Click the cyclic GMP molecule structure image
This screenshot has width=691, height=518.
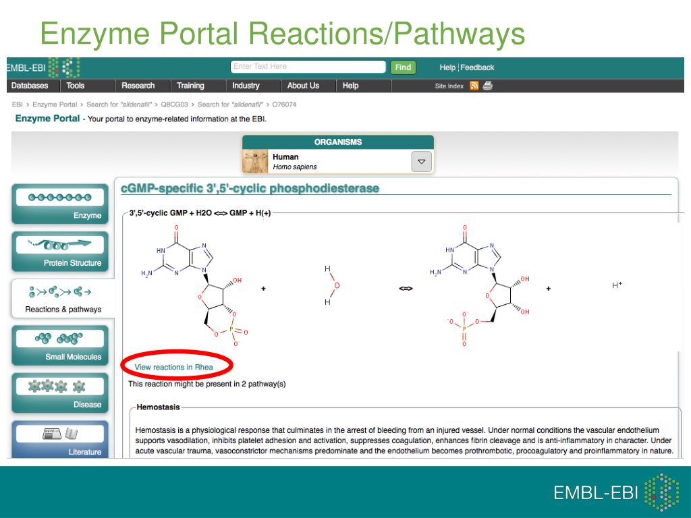pyautogui.click(x=194, y=285)
